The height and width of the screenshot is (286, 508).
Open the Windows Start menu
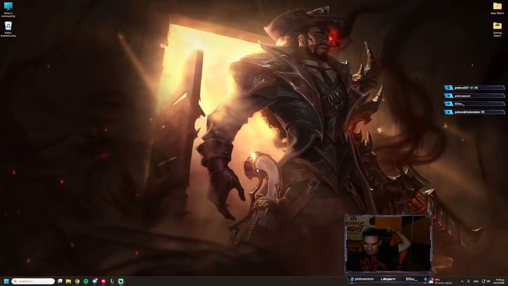(x=6, y=281)
